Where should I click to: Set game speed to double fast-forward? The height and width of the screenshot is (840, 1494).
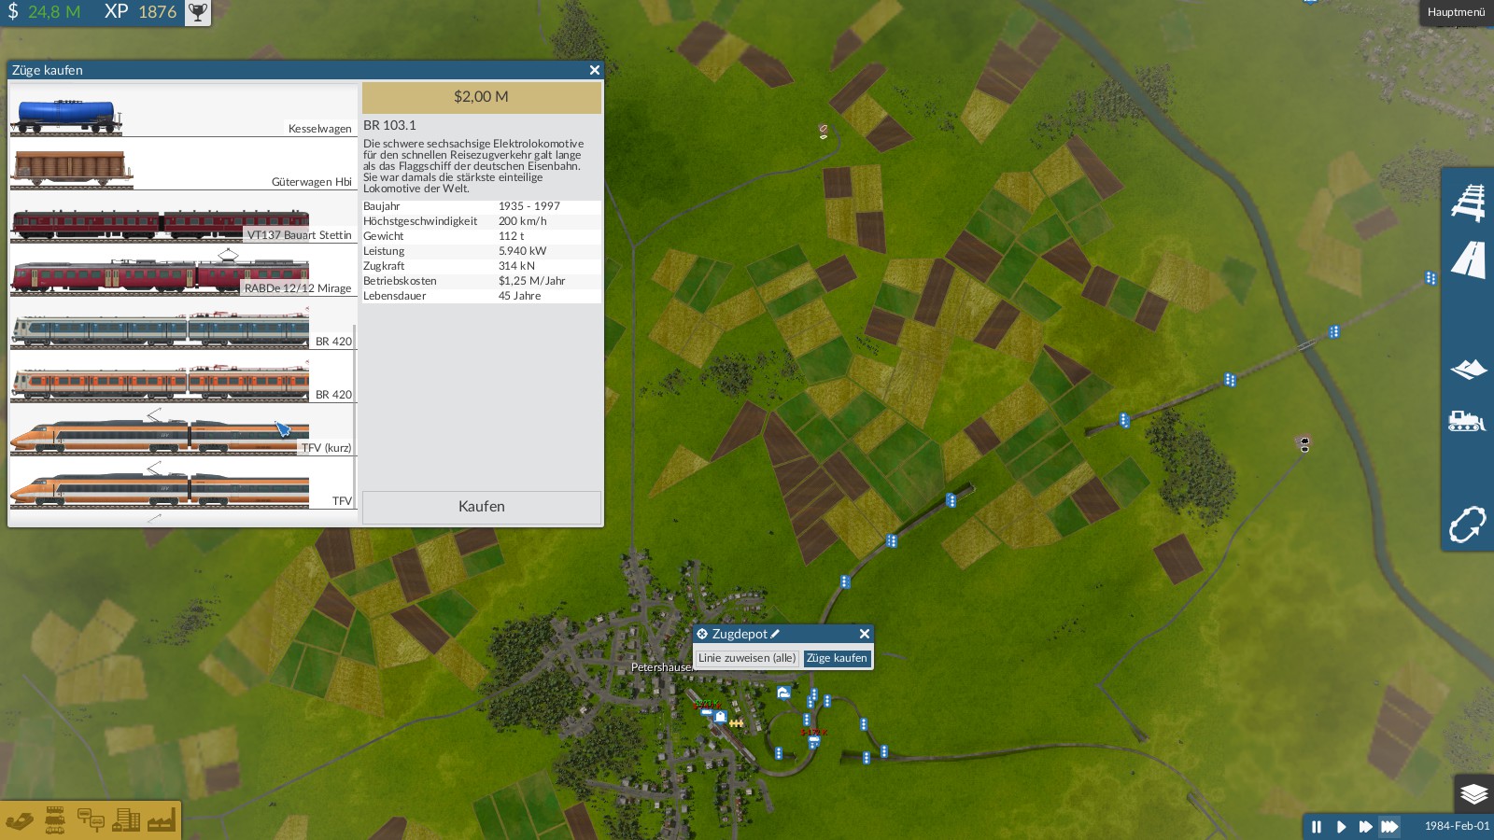pos(1365,826)
